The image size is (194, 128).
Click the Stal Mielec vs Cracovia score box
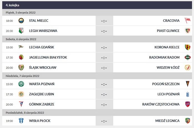click(x=104, y=21)
